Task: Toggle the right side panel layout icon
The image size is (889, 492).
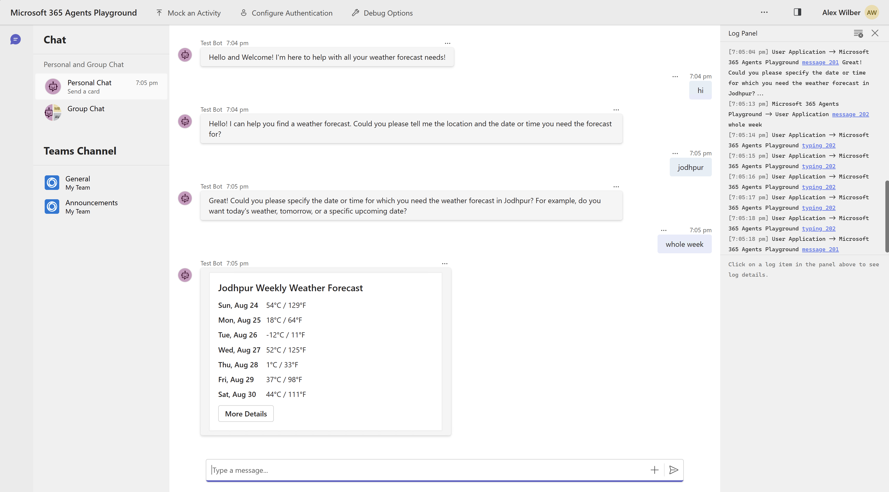Action: click(798, 12)
